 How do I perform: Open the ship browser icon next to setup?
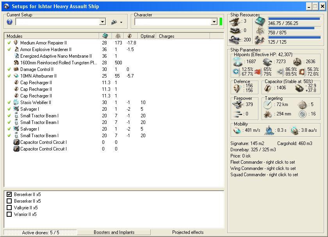[x=114, y=22]
